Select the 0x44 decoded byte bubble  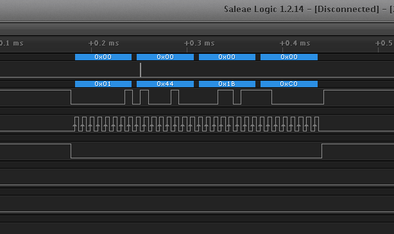[165, 84]
